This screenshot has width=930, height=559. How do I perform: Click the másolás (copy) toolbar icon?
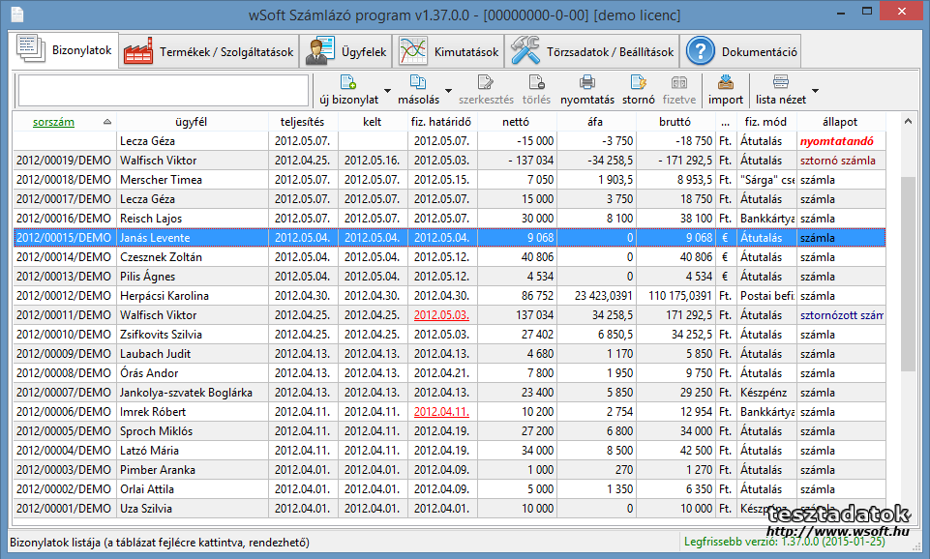click(x=418, y=83)
